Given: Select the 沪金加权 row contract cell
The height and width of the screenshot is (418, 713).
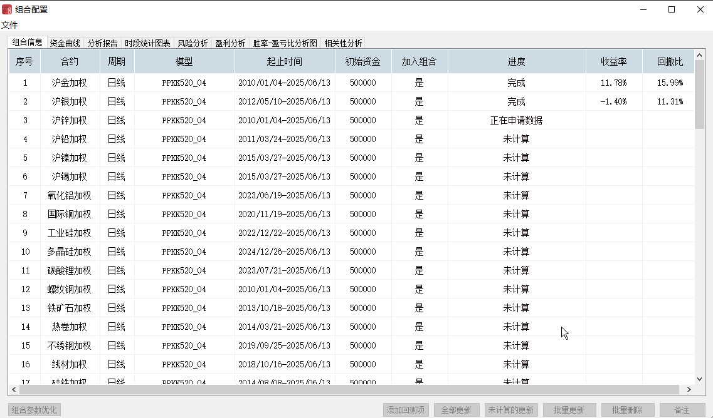Looking at the screenshot, I should (70, 83).
